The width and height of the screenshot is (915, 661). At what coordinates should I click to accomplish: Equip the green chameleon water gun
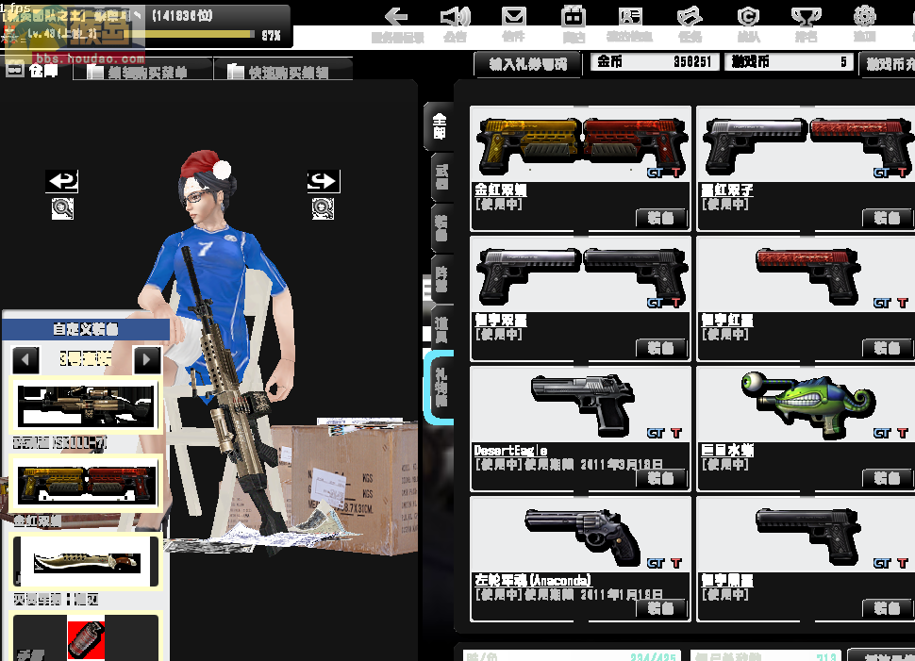[889, 478]
